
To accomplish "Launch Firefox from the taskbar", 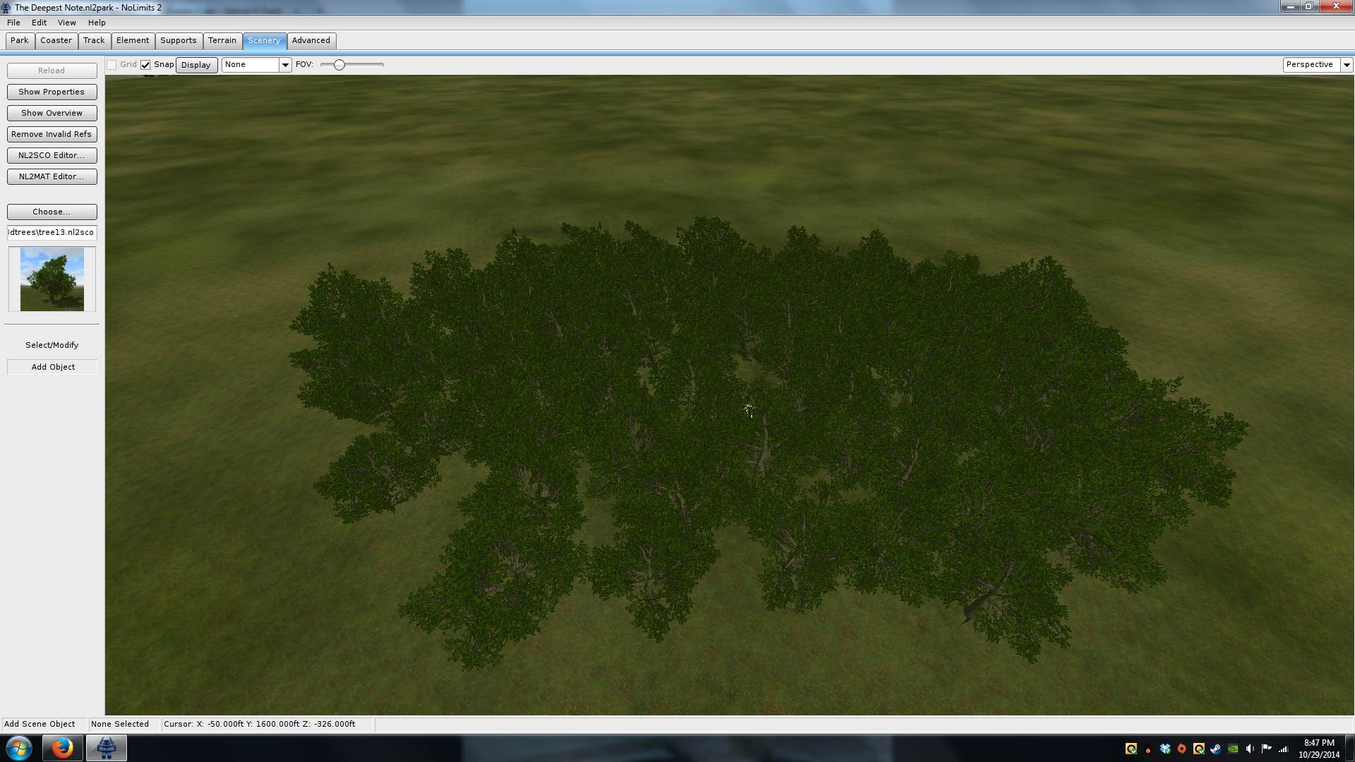I will click(x=62, y=748).
